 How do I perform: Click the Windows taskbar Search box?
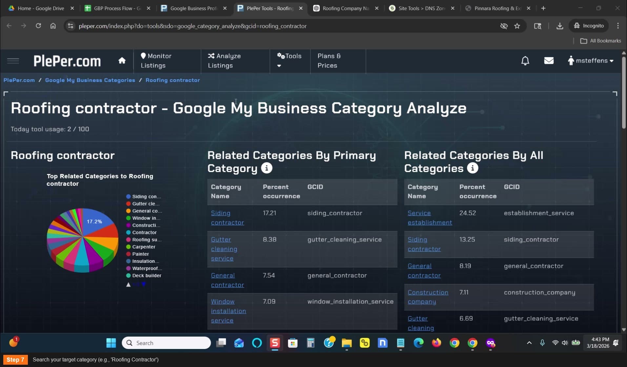click(166, 343)
